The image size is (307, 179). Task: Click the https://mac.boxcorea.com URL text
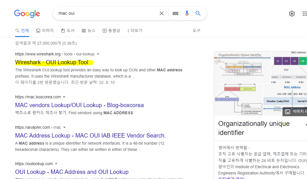click(x=38, y=97)
